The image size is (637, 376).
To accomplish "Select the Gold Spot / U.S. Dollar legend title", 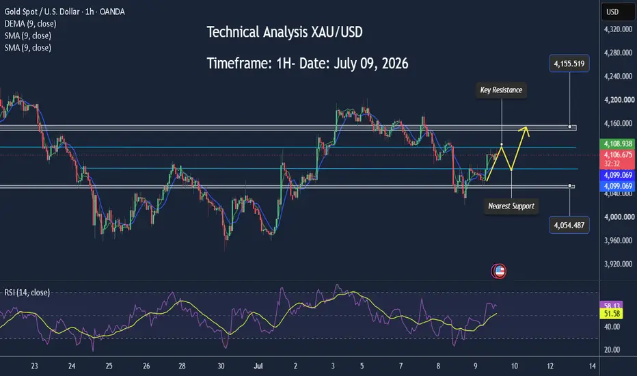I will coord(65,12).
